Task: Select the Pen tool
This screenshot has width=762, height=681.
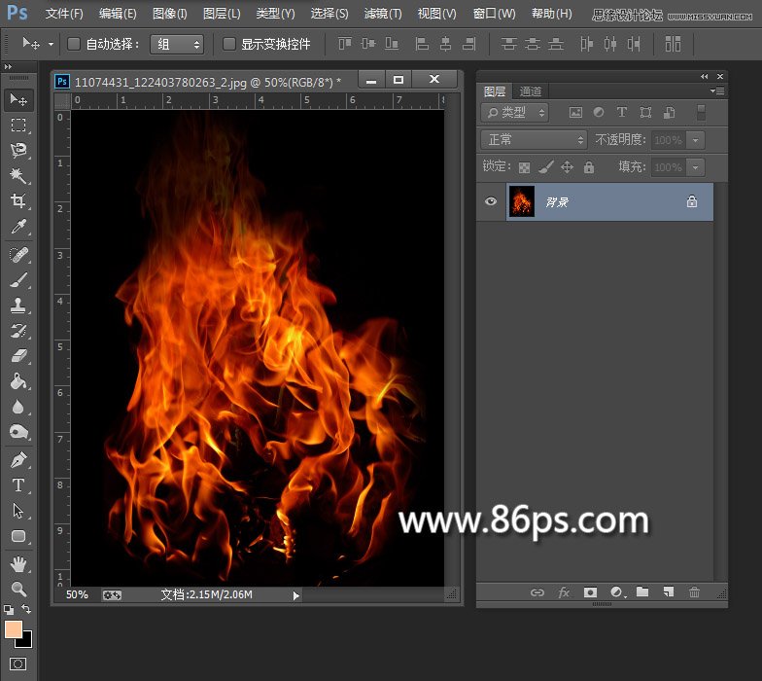Action: pos(18,459)
